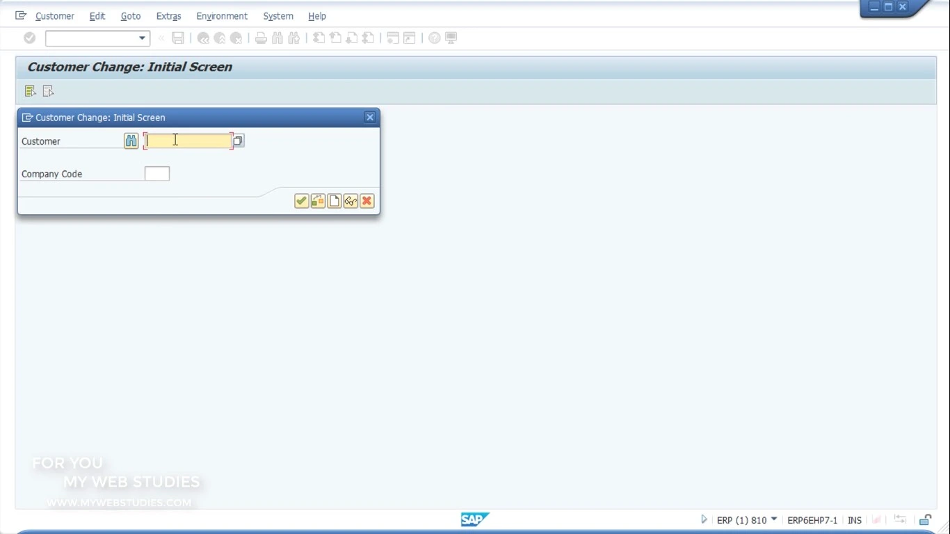Click the Back navigation icon
The image size is (950, 534).
pos(203,38)
